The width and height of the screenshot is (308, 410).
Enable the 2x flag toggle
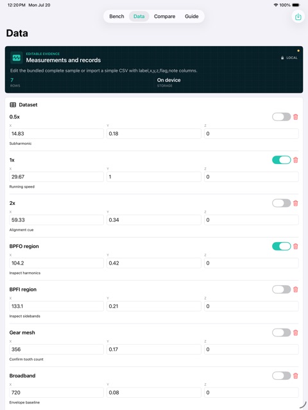[x=281, y=203]
